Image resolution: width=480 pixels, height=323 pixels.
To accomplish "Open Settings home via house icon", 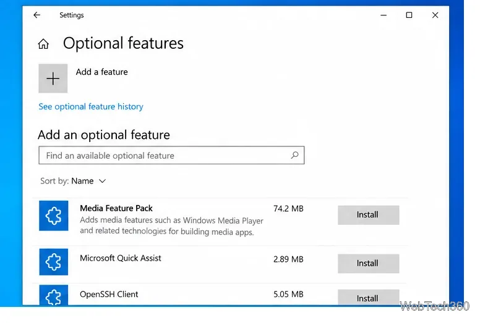I will [43, 44].
